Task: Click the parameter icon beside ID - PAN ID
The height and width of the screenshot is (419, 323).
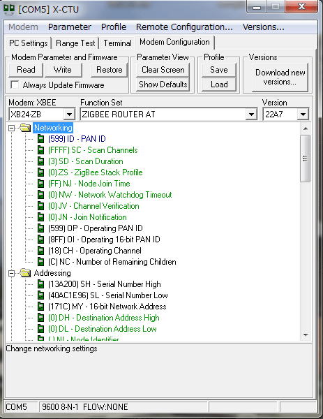Action: [40, 139]
